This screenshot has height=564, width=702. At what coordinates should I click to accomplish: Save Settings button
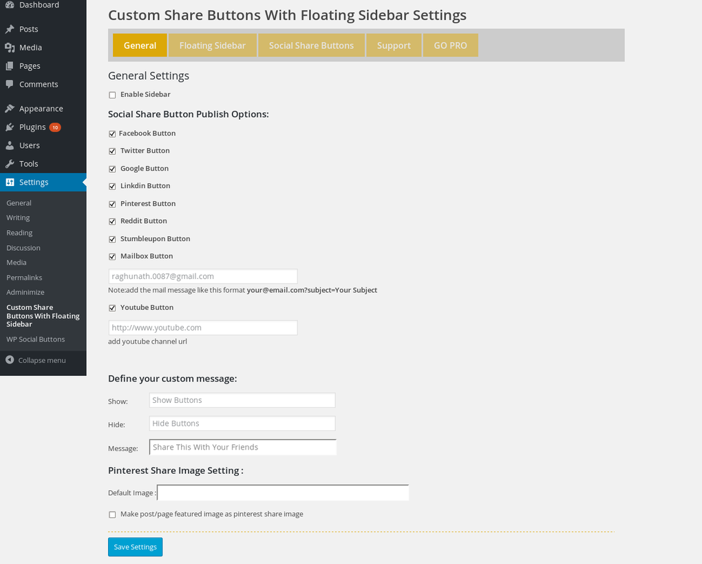[x=135, y=547]
